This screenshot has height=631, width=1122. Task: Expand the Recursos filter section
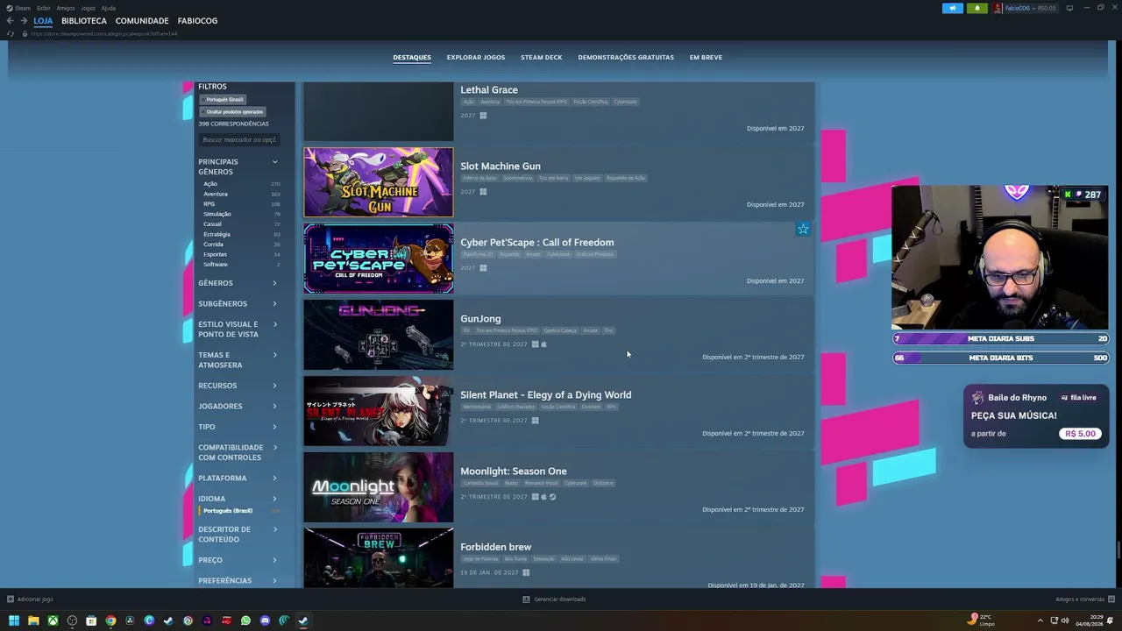tap(238, 386)
